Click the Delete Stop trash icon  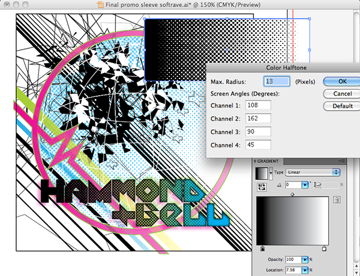pyautogui.click(x=337, y=200)
